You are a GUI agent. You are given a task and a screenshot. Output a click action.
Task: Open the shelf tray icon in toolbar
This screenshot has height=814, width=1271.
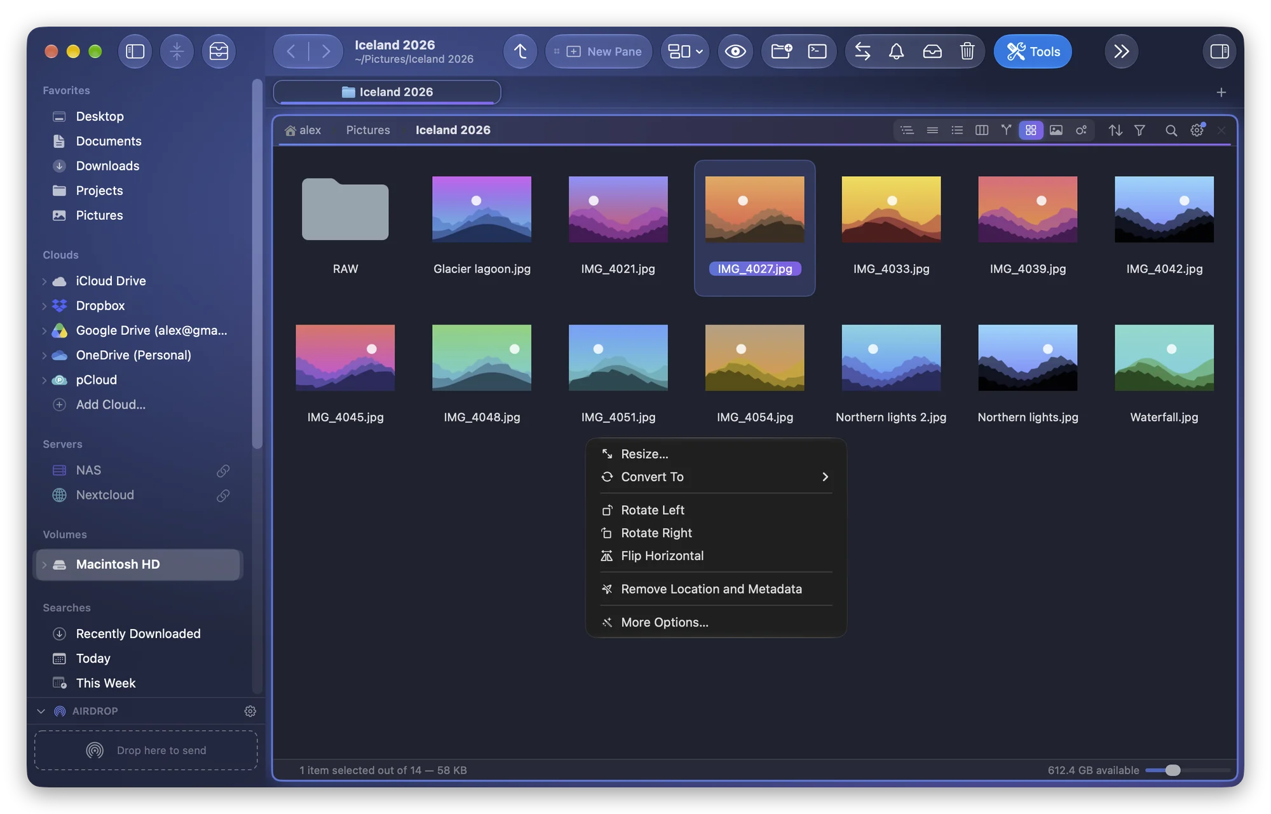click(219, 51)
